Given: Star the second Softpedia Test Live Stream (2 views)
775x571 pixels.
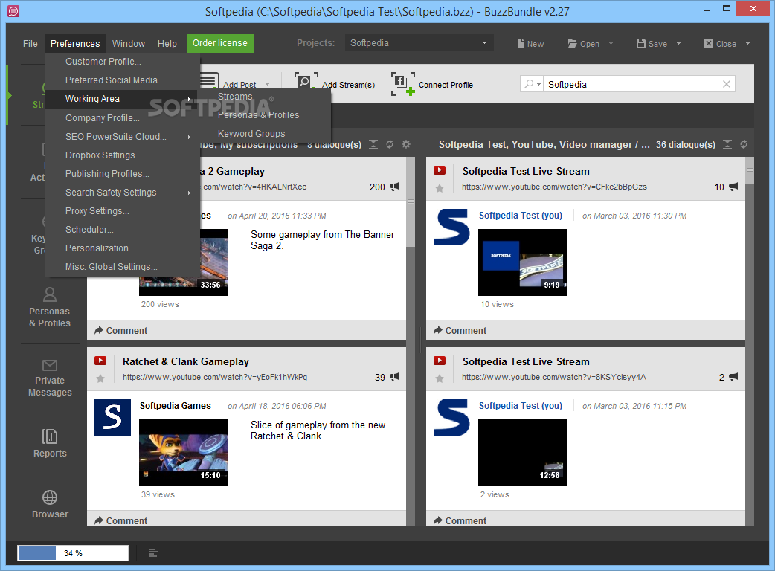Looking at the screenshot, I should tap(440, 379).
